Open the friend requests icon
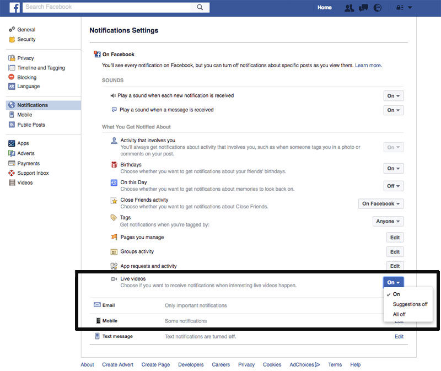This screenshot has height=371, width=441. click(349, 8)
